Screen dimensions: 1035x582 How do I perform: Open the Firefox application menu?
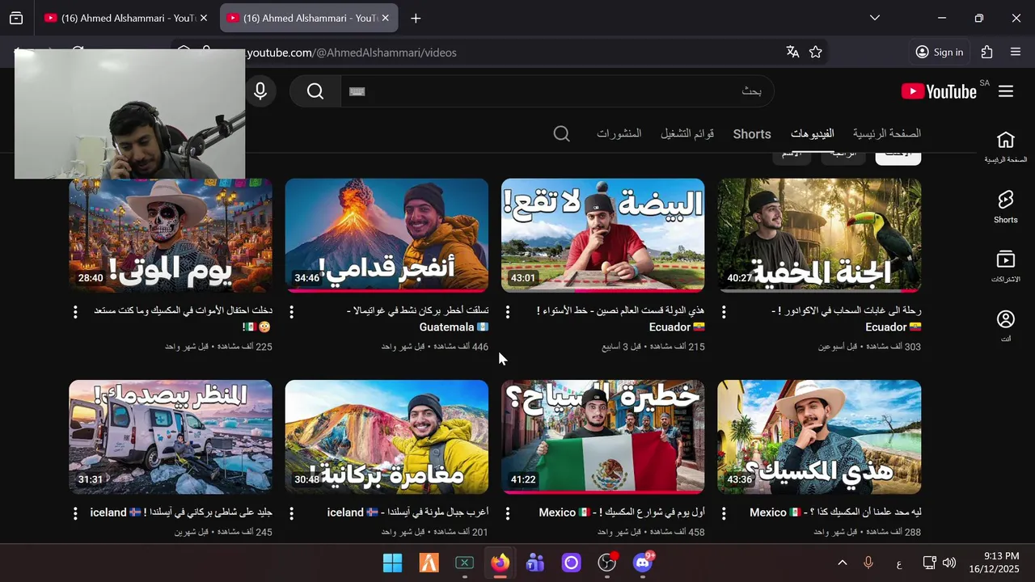(1016, 52)
